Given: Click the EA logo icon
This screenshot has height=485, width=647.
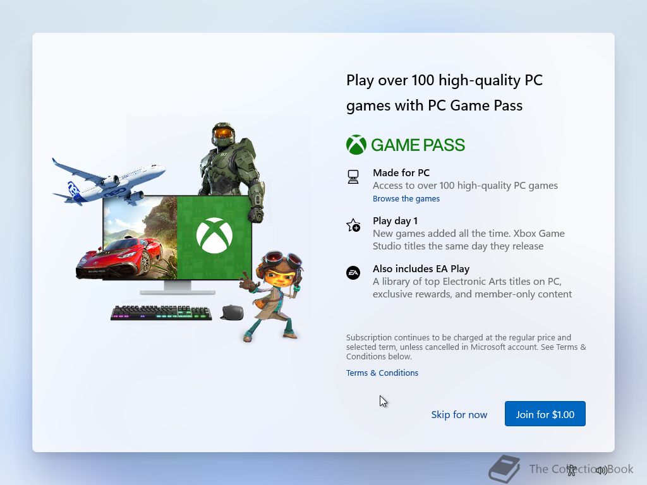Looking at the screenshot, I should [353, 273].
